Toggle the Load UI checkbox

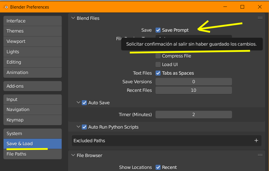158,65
